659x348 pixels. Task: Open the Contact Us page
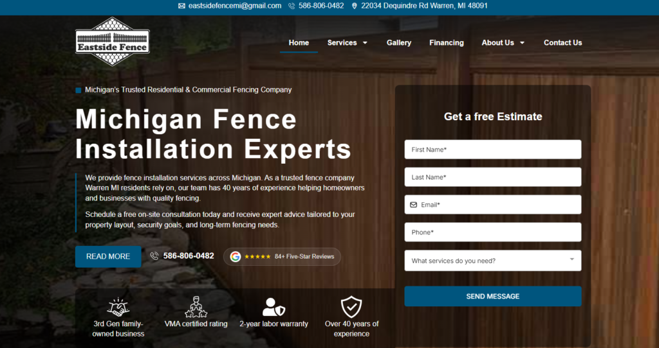coord(562,43)
